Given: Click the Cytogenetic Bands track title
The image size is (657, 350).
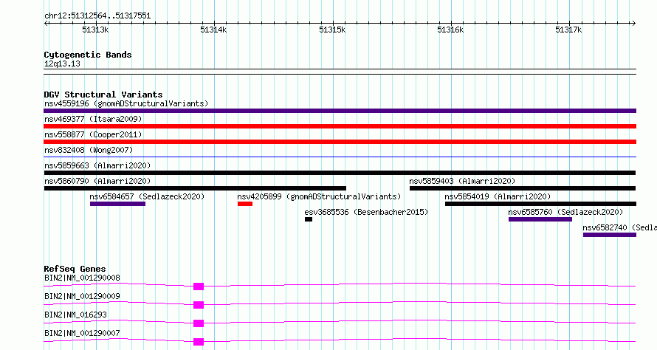Looking at the screenshot, I should point(88,55).
